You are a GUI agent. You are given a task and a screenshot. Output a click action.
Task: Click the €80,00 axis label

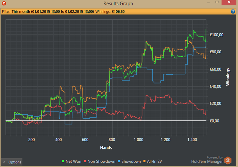(215, 52)
